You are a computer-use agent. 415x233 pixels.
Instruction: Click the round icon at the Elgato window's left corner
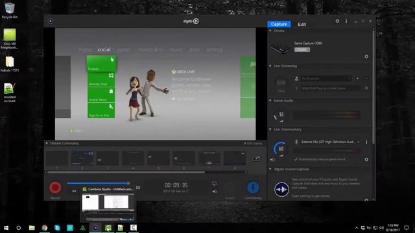pyautogui.click(x=51, y=21)
